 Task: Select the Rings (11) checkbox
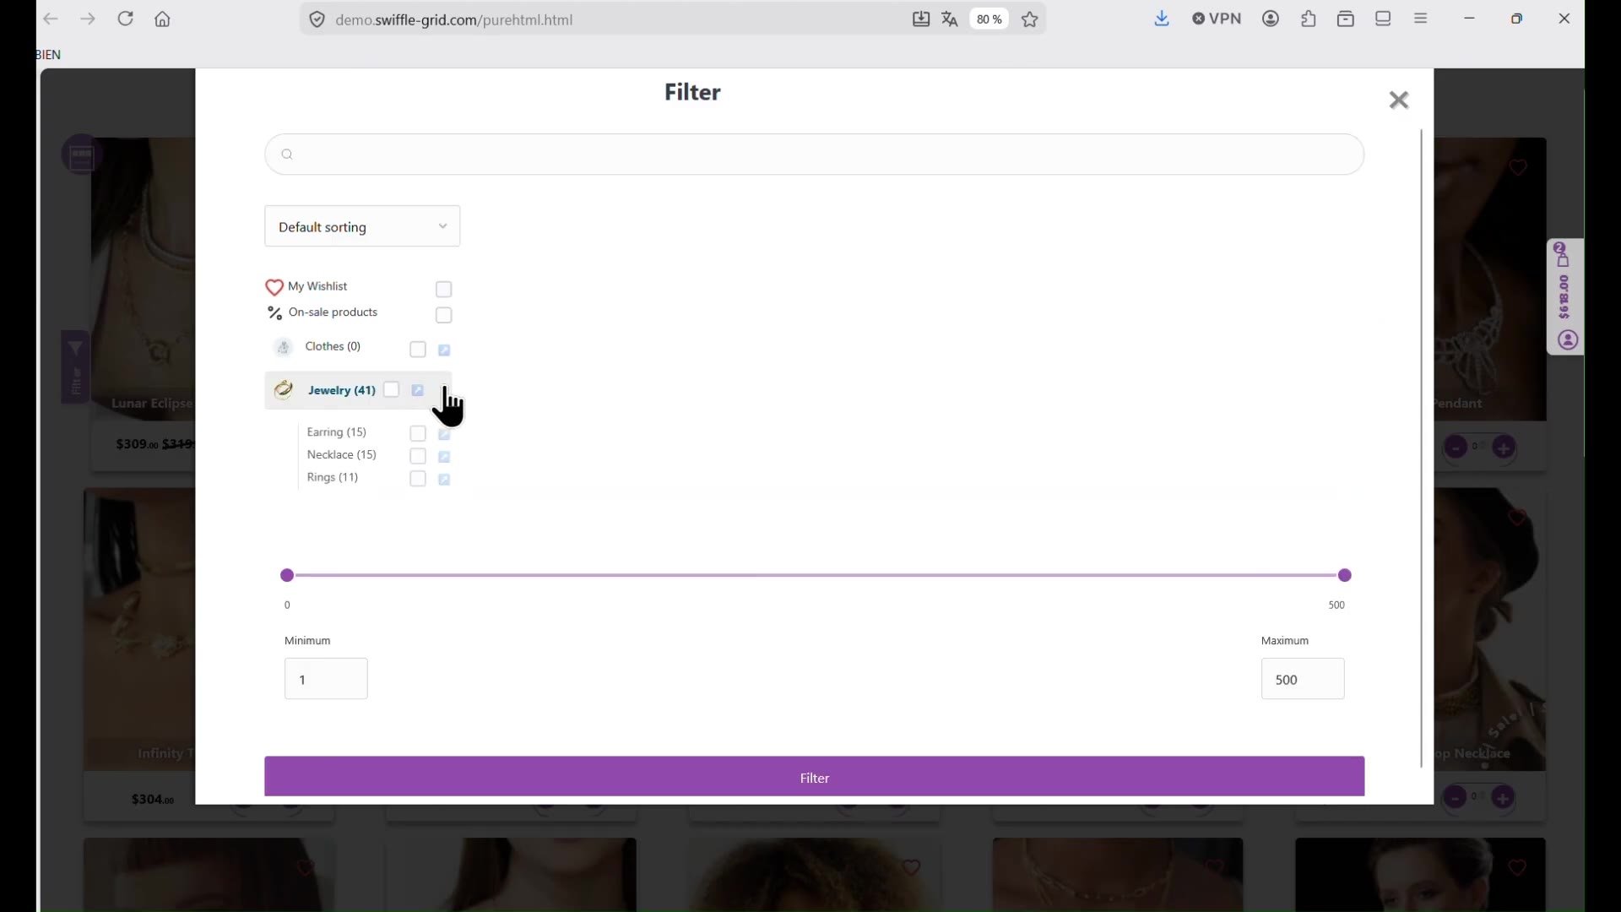click(x=419, y=480)
